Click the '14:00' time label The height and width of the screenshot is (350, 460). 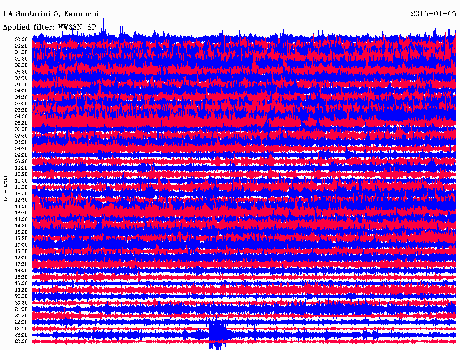coord(21,219)
